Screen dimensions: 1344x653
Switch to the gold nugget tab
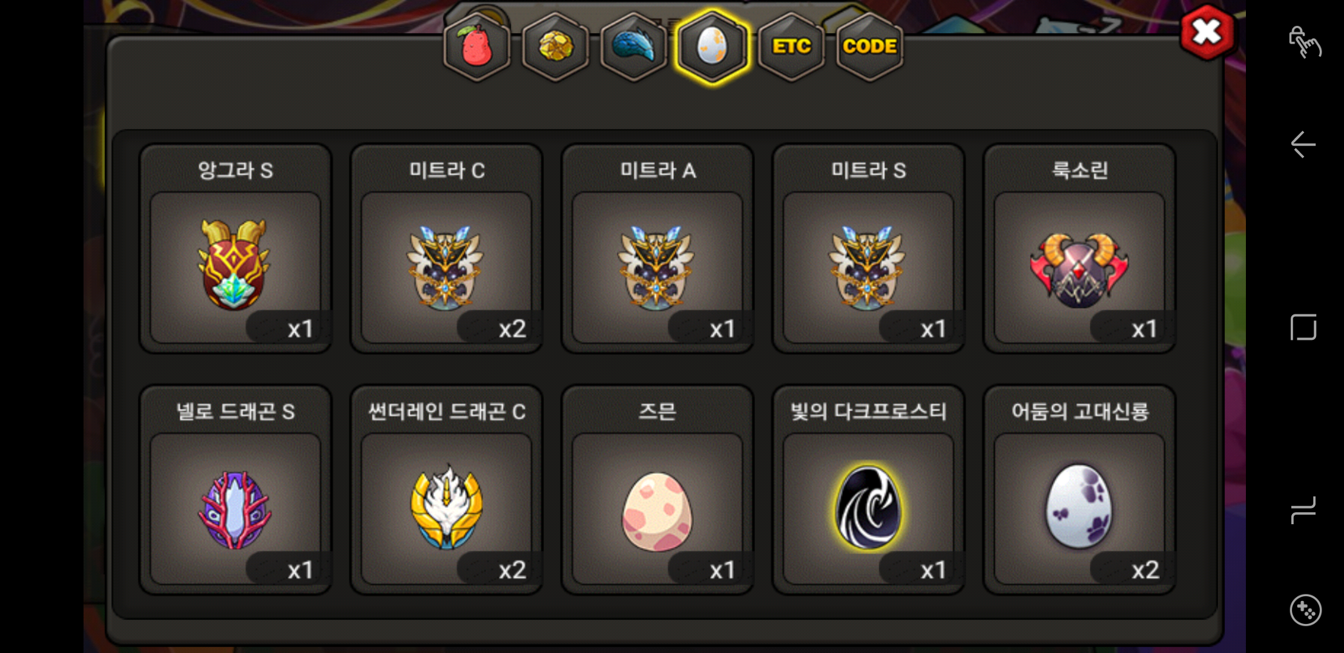click(555, 46)
